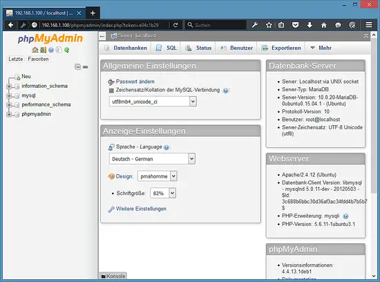This screenshot has width=380, height=282.
Task: Bookmark this page with the star icon
Action: tap(269, 25)
